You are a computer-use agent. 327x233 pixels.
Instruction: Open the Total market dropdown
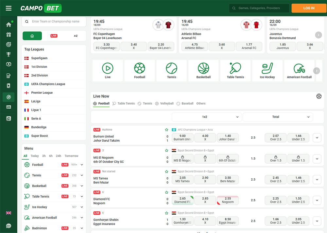[x=278, y=117]
